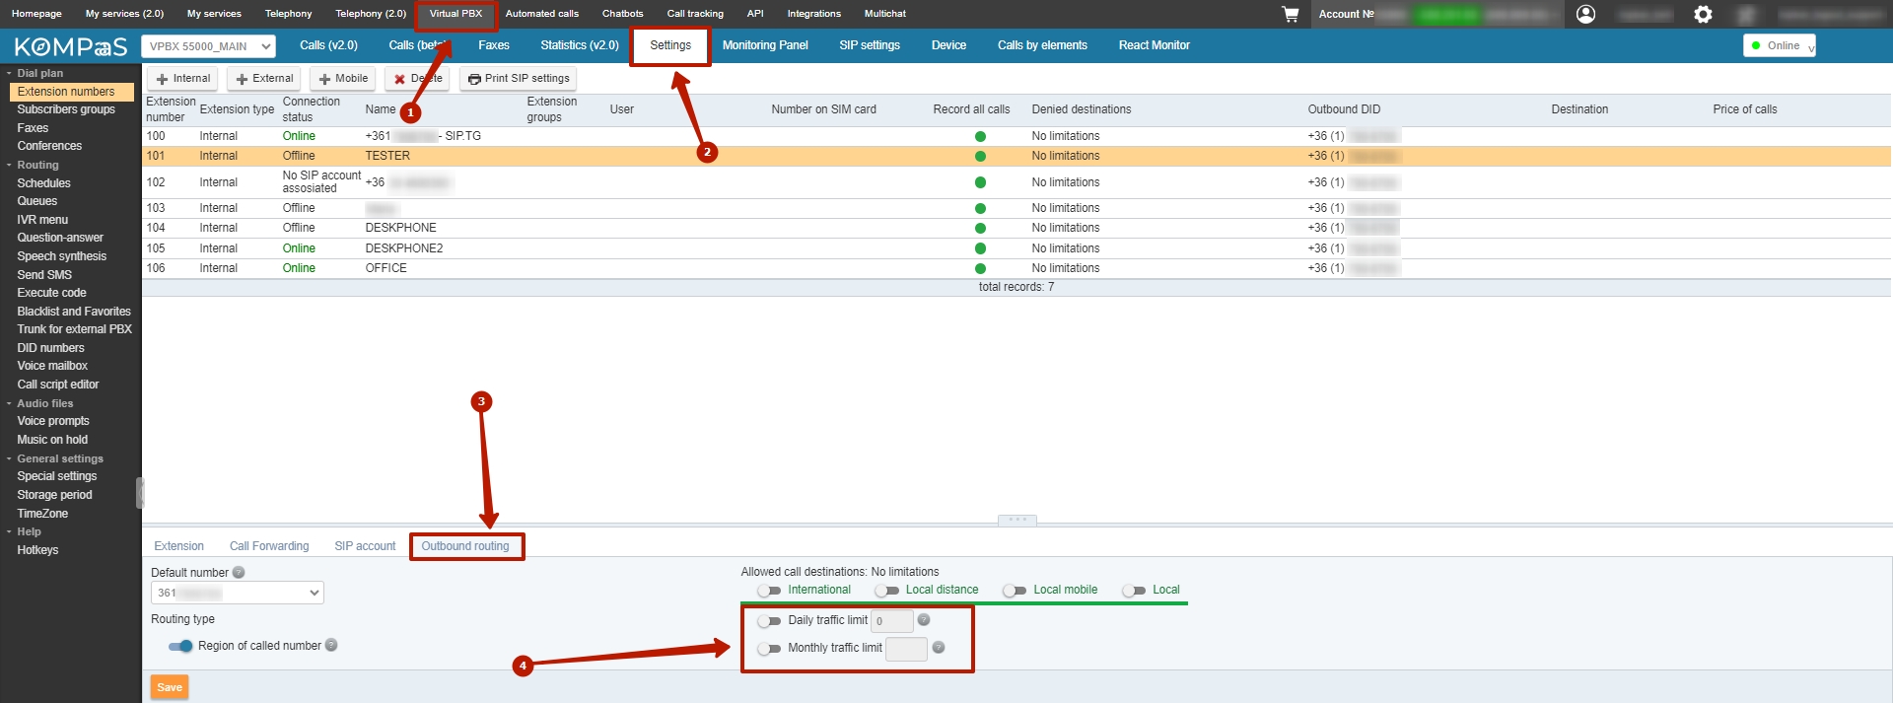Toggle the Local destination switch
Screen dimensions: 1893x703
click(1134, 591)
